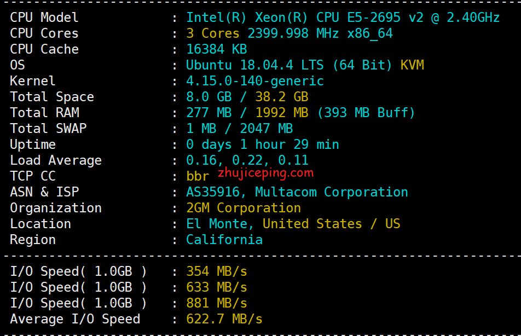The image size is (521, 336).
Task: Click the zhujiceping.com watermark text
Action: 265,173
